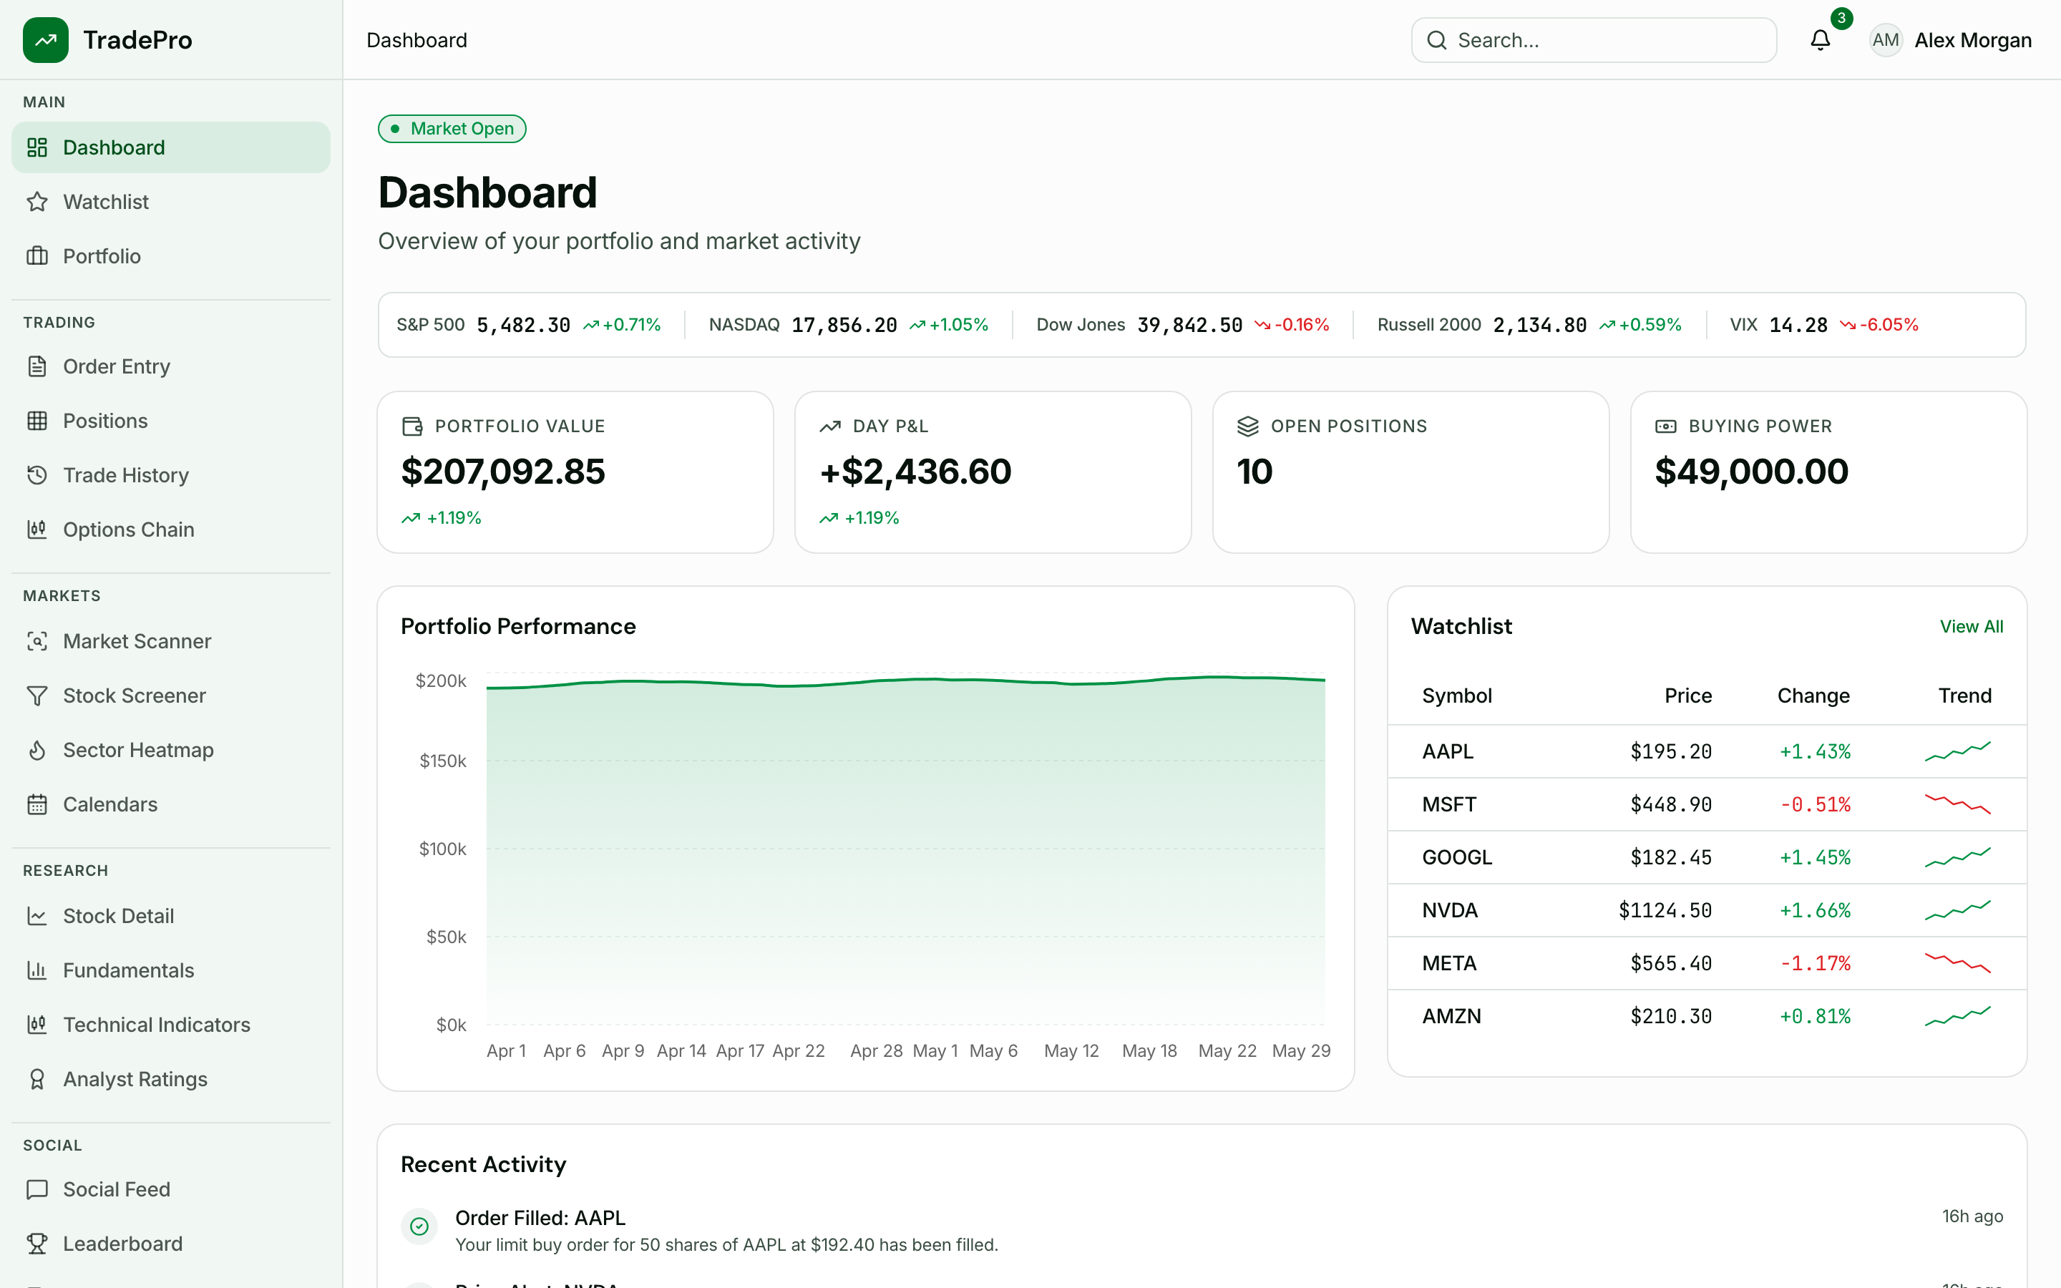This screenshot has width=2061, height=1288.
Task: Click View All in Watchlist panel
Action: pos(1971,627)
